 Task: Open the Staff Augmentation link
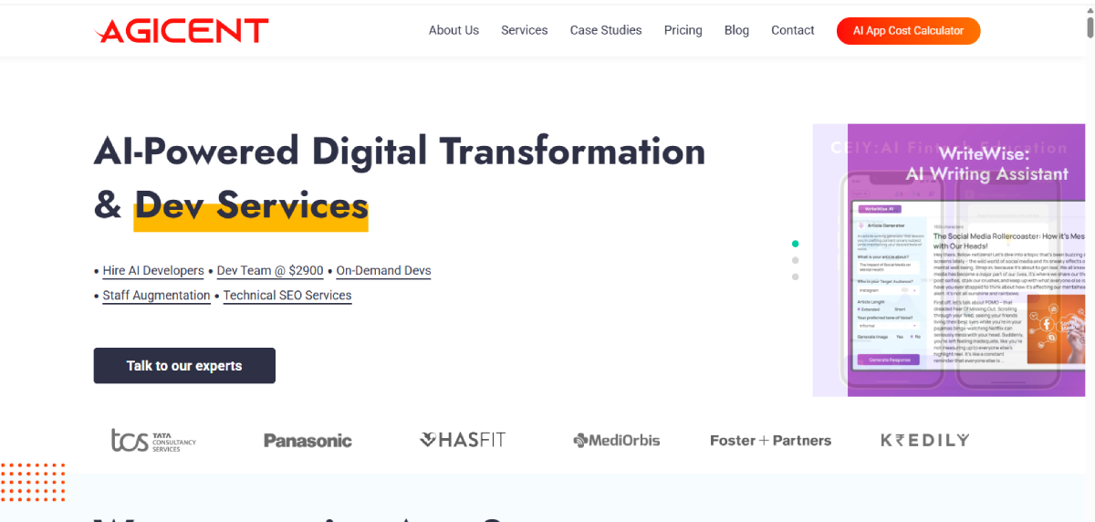click(x=156, y=296)
